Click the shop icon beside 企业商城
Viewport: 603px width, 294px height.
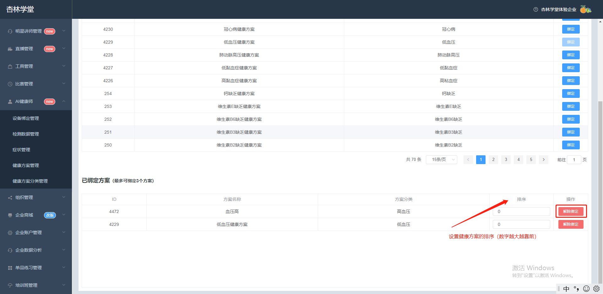click(x=10, y=215)
